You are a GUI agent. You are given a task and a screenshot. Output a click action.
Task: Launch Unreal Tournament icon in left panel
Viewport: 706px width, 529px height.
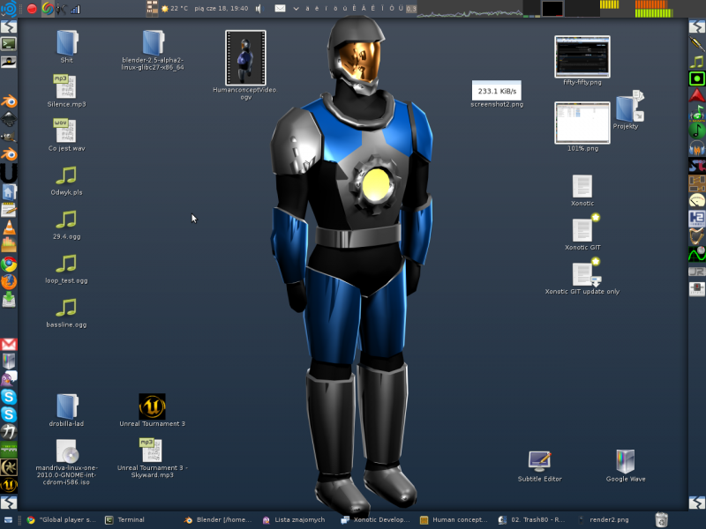[9, 485]
